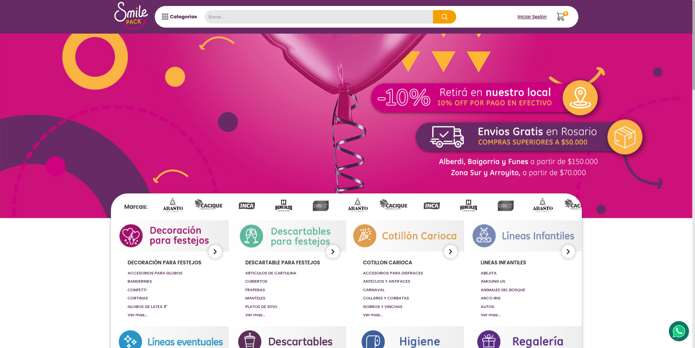Click the Decoración para festejos heart balloons icon
695x348 pixels.
131,236
